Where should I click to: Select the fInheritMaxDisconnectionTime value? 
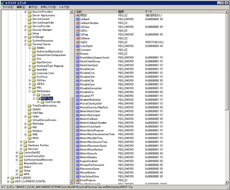[x=97, y=134]
